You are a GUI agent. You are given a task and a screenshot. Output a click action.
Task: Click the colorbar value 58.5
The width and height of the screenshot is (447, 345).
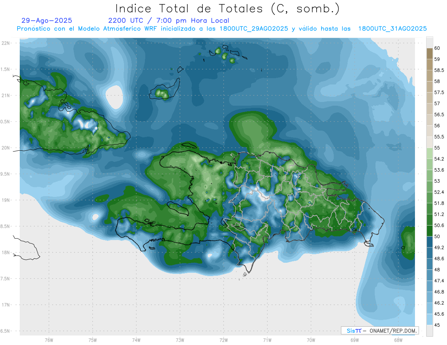[x=439, y=70]
